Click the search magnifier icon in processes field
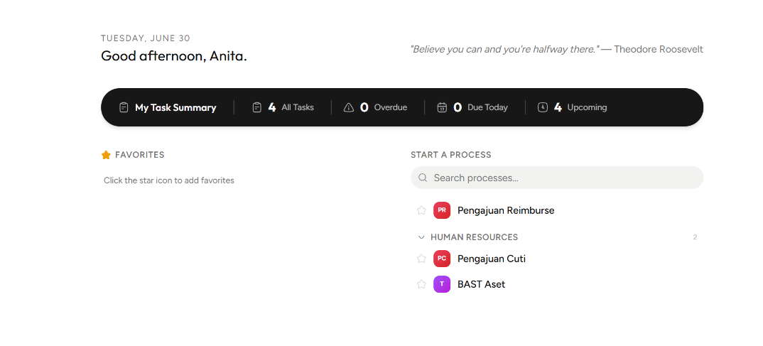Screen dimensions: 763x346 [423, 178]
